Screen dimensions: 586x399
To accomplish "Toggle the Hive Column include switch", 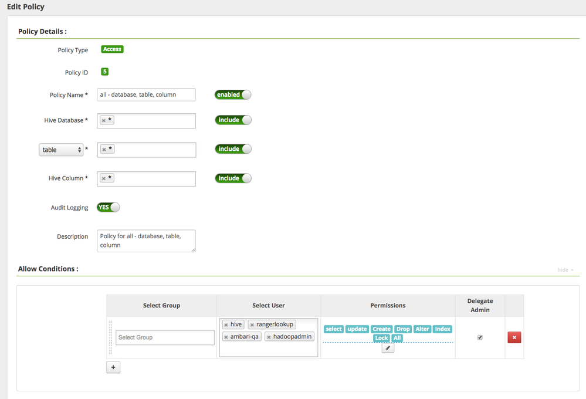I will (x=233, y=178).
